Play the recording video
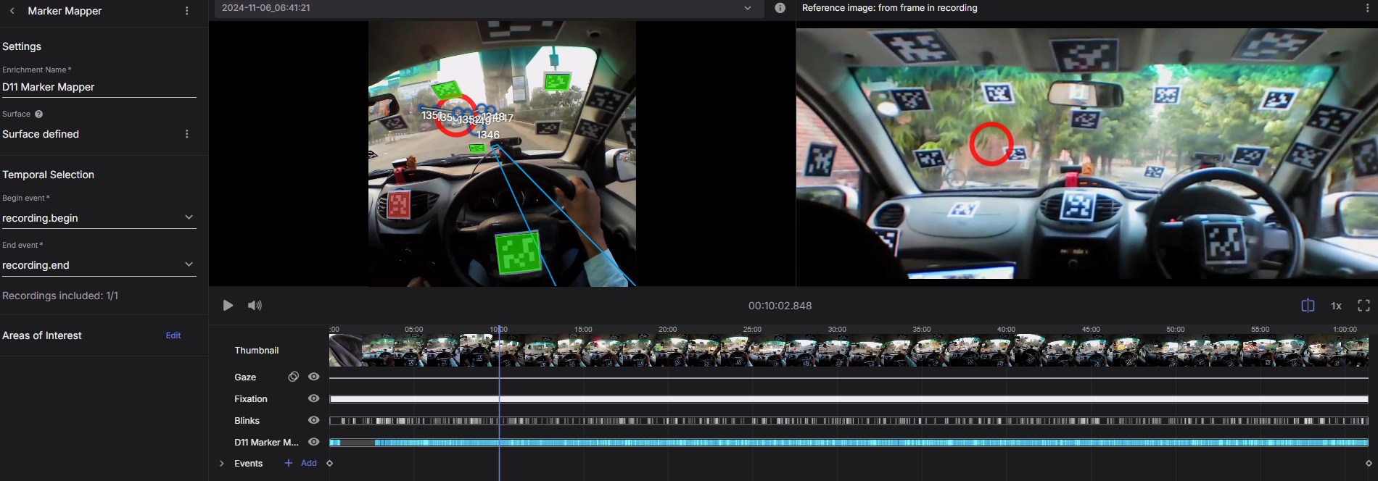 point(228,306)
